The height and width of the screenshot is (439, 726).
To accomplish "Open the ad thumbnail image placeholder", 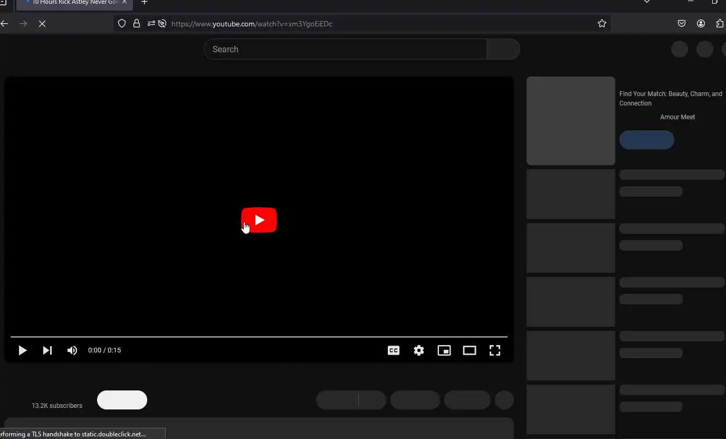I will coord(571,121).
